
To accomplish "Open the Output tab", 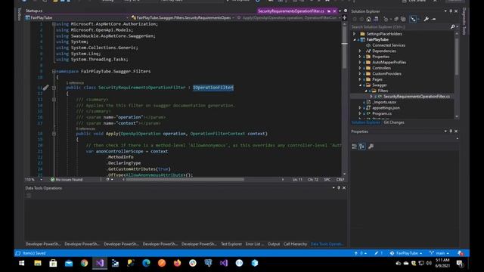I will click(274, 244).
